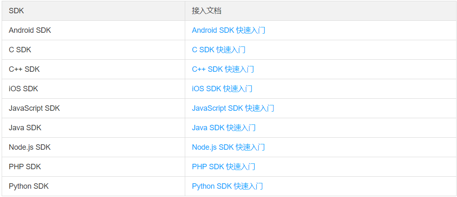Click the iOS SDK name cell
This screenshot has width=457, height=197.
23,89
